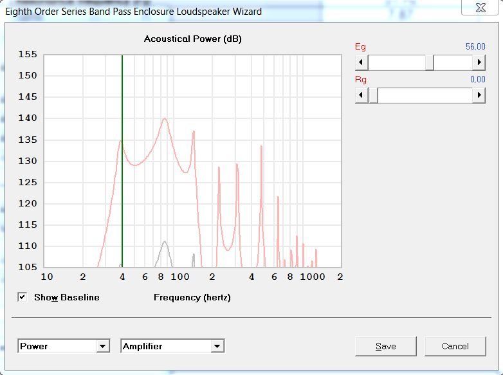Click the Eg label
Image resolution: width=503 pixels, height=375 pixels.
(x=360, y=47)
